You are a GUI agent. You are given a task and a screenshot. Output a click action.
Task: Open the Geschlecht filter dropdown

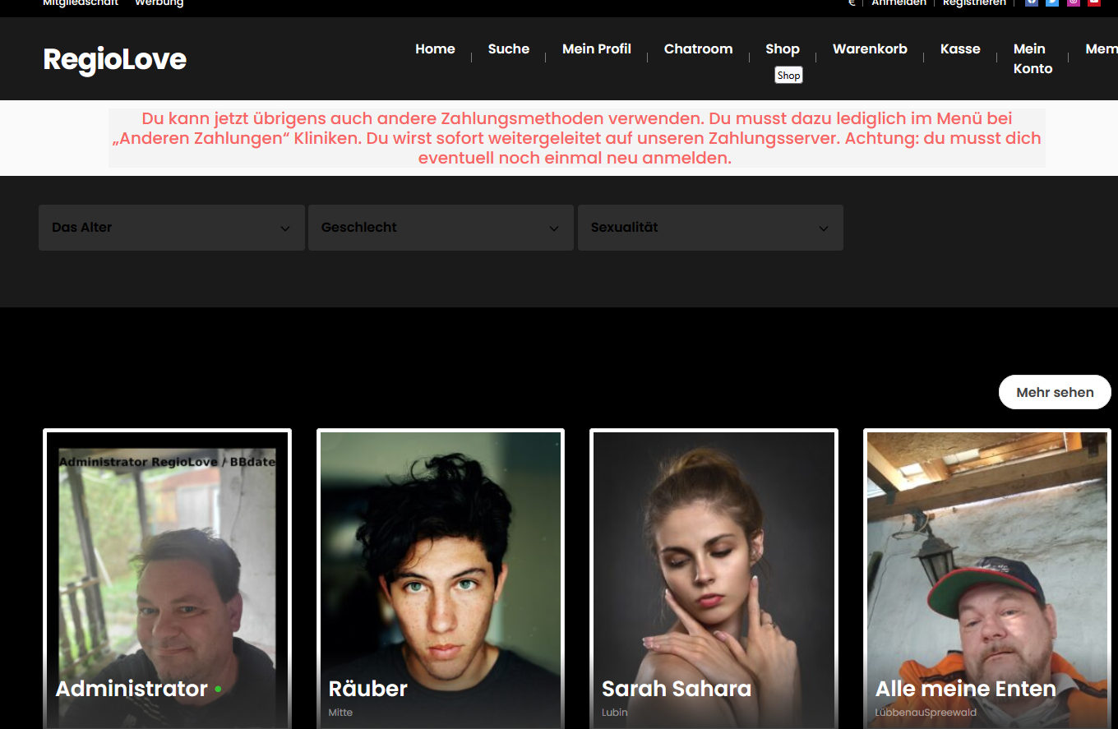click(x=441, y=228)
